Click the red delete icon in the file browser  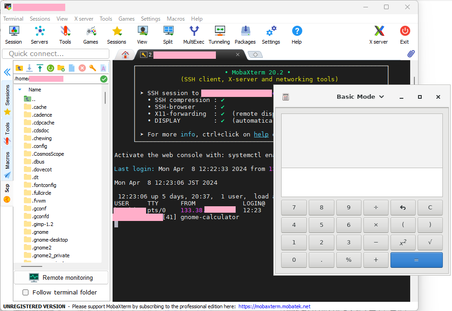click(82, 68)
